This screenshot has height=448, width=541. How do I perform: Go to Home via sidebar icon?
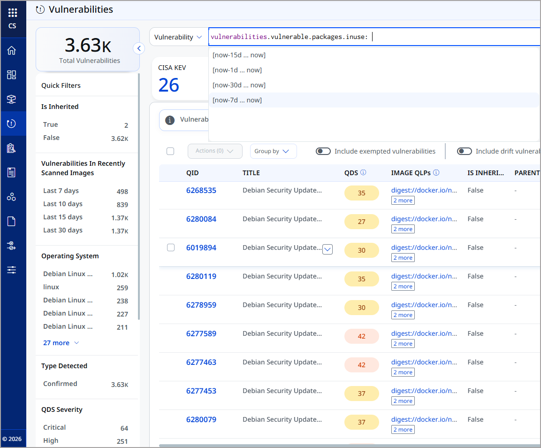tap(11, 50)
